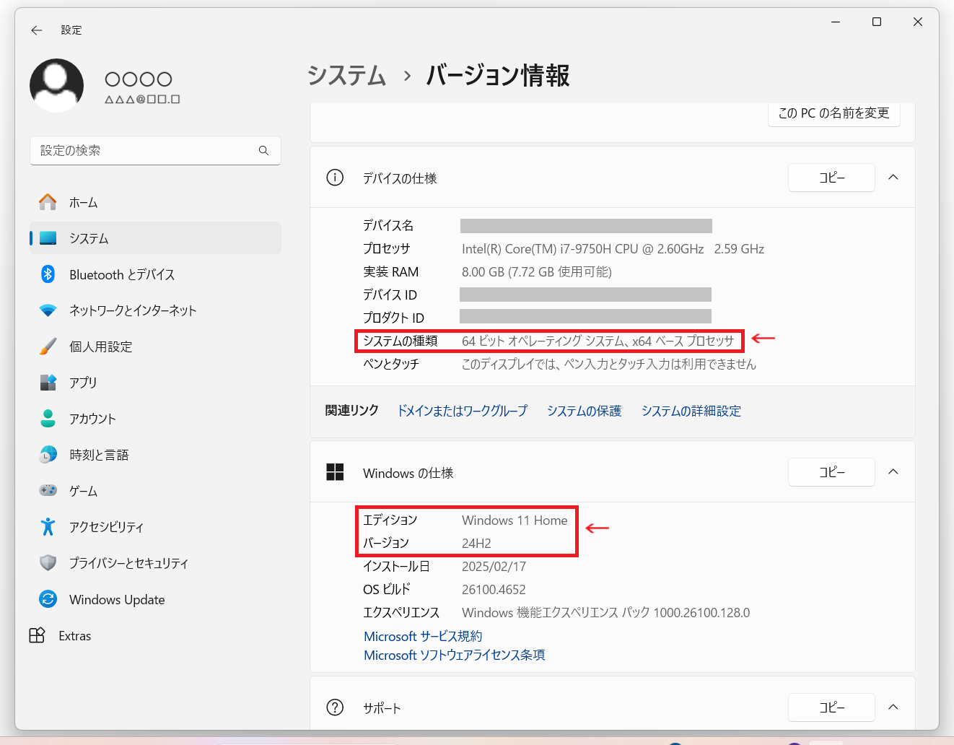The image size is (954, 745).
Task: Click the 時刻と言語 globe clock icon
Action: 48,455
